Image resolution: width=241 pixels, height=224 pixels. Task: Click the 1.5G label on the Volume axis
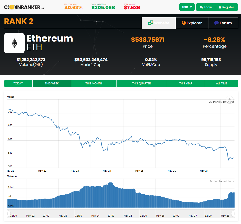pos(11,187)
